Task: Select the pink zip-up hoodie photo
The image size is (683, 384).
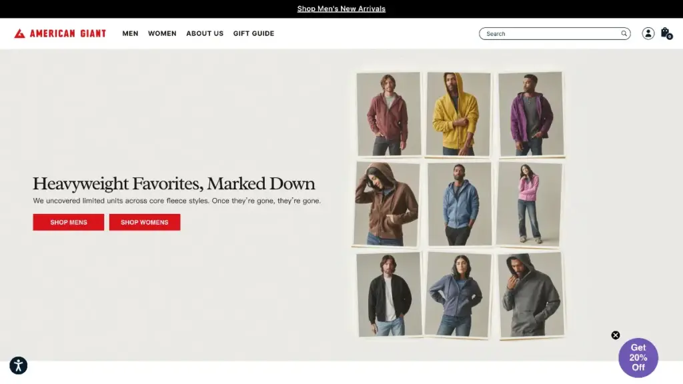Action: [x=528, y=203]
